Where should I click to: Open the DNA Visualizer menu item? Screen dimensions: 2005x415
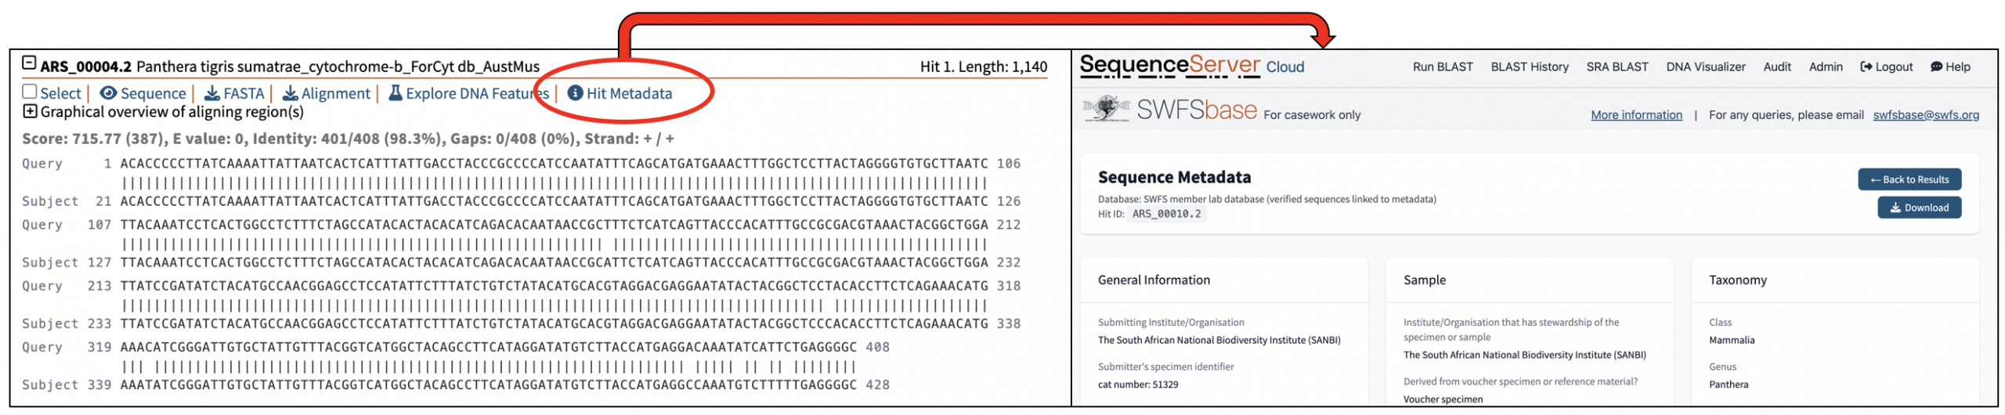[1705, 67]
